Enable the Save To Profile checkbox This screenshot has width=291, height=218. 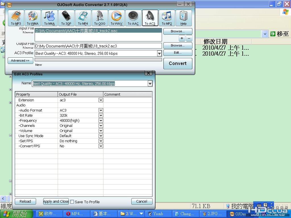coord(72,202)
